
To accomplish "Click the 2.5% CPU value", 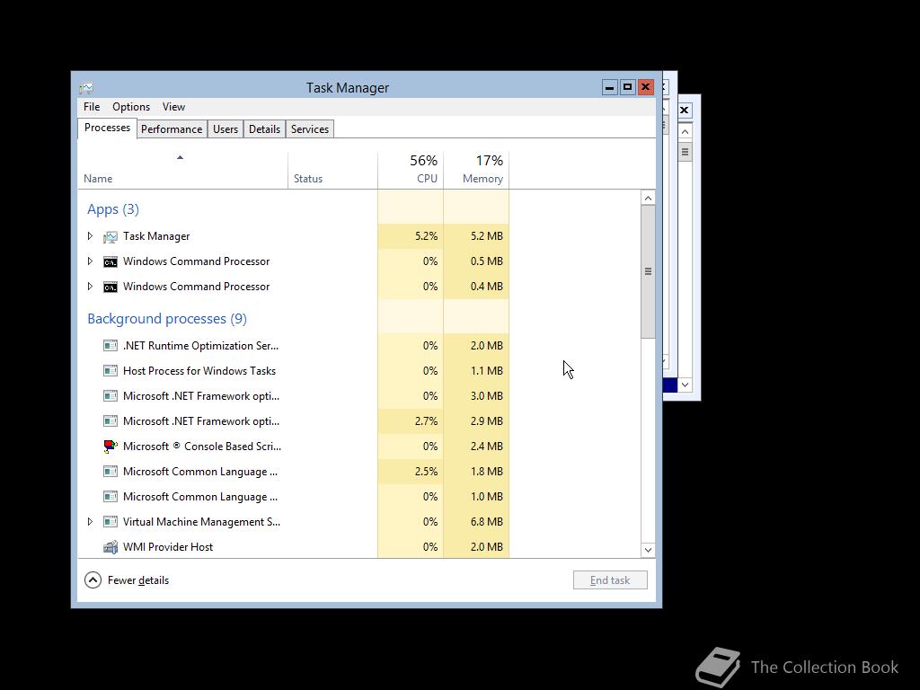I will (426, 472).
